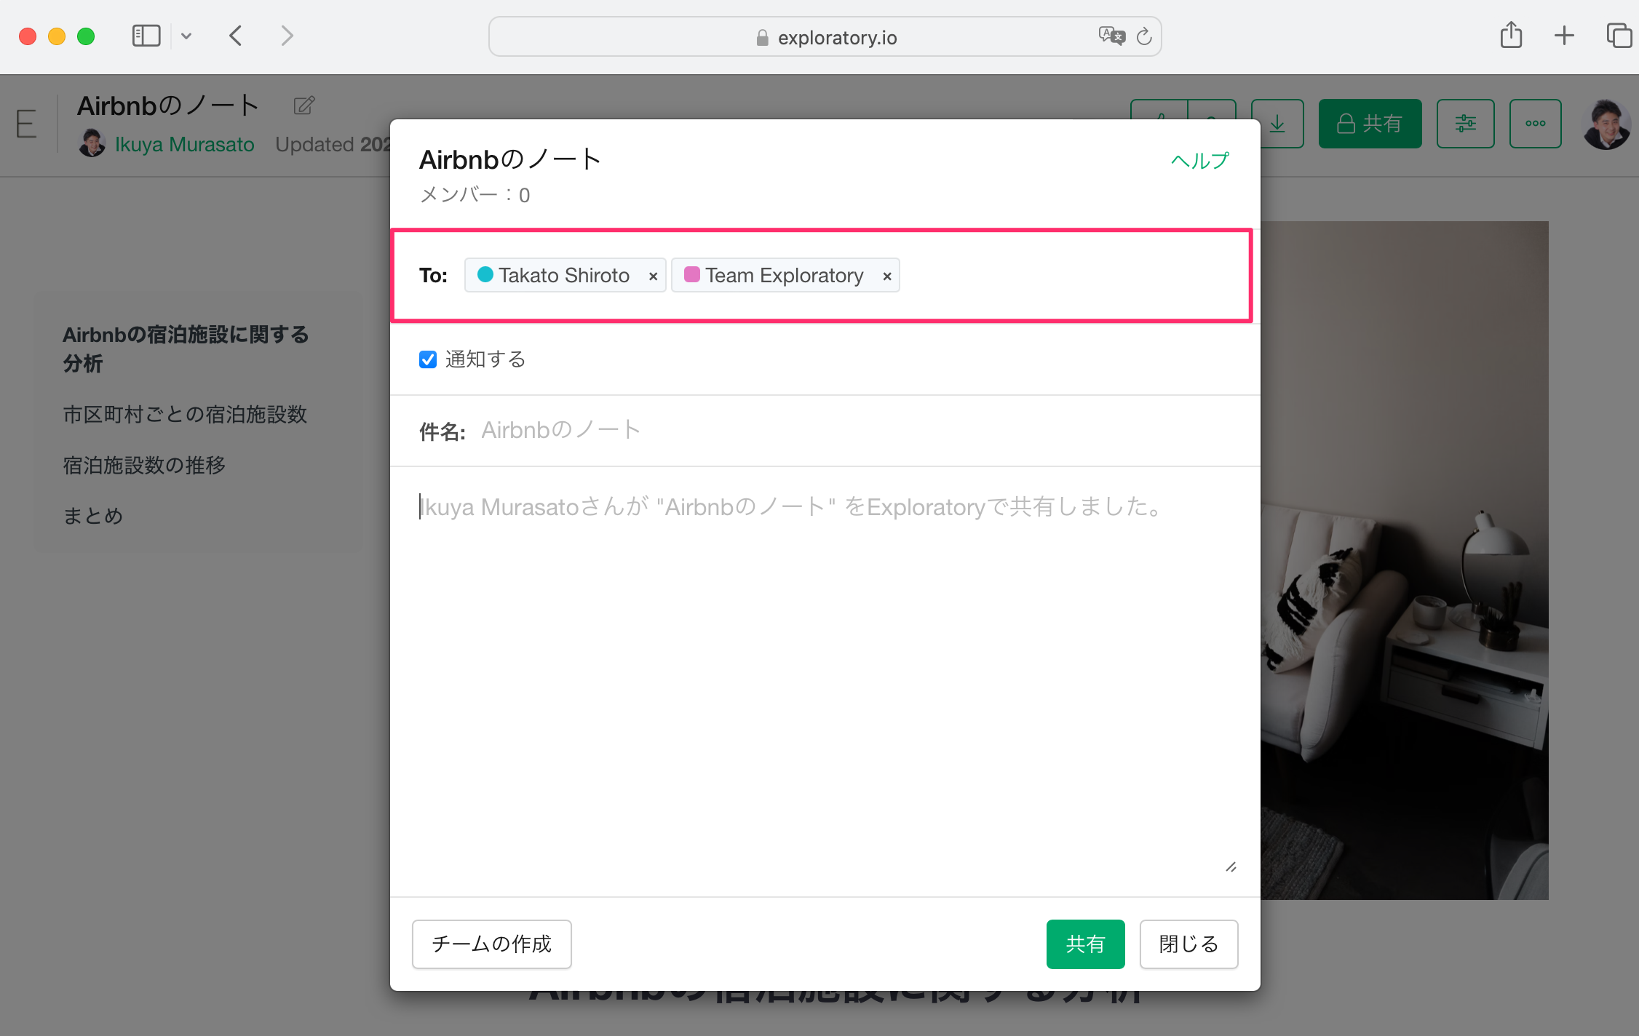1639x1036 pixels.
Task: Click the Airbnbのノート page title
Action: [x=168, y=106]
